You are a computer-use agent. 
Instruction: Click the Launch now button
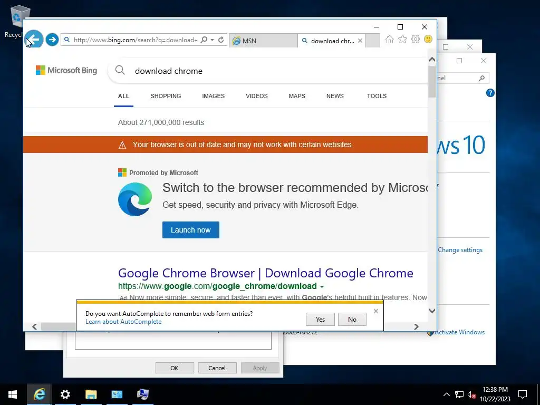[x=191, y=230]
